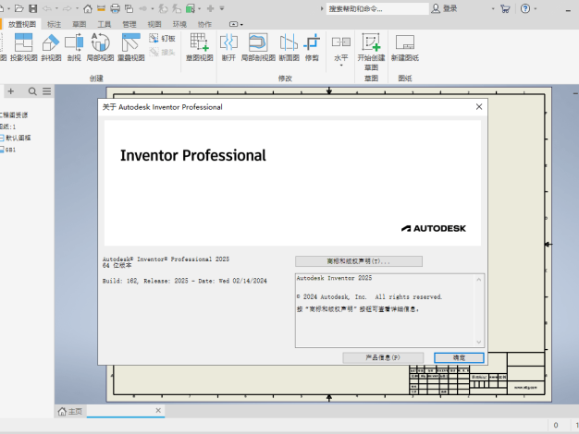Click the 钉板 nailboard tool
The image size is (579, 434).
pos(163,39)
